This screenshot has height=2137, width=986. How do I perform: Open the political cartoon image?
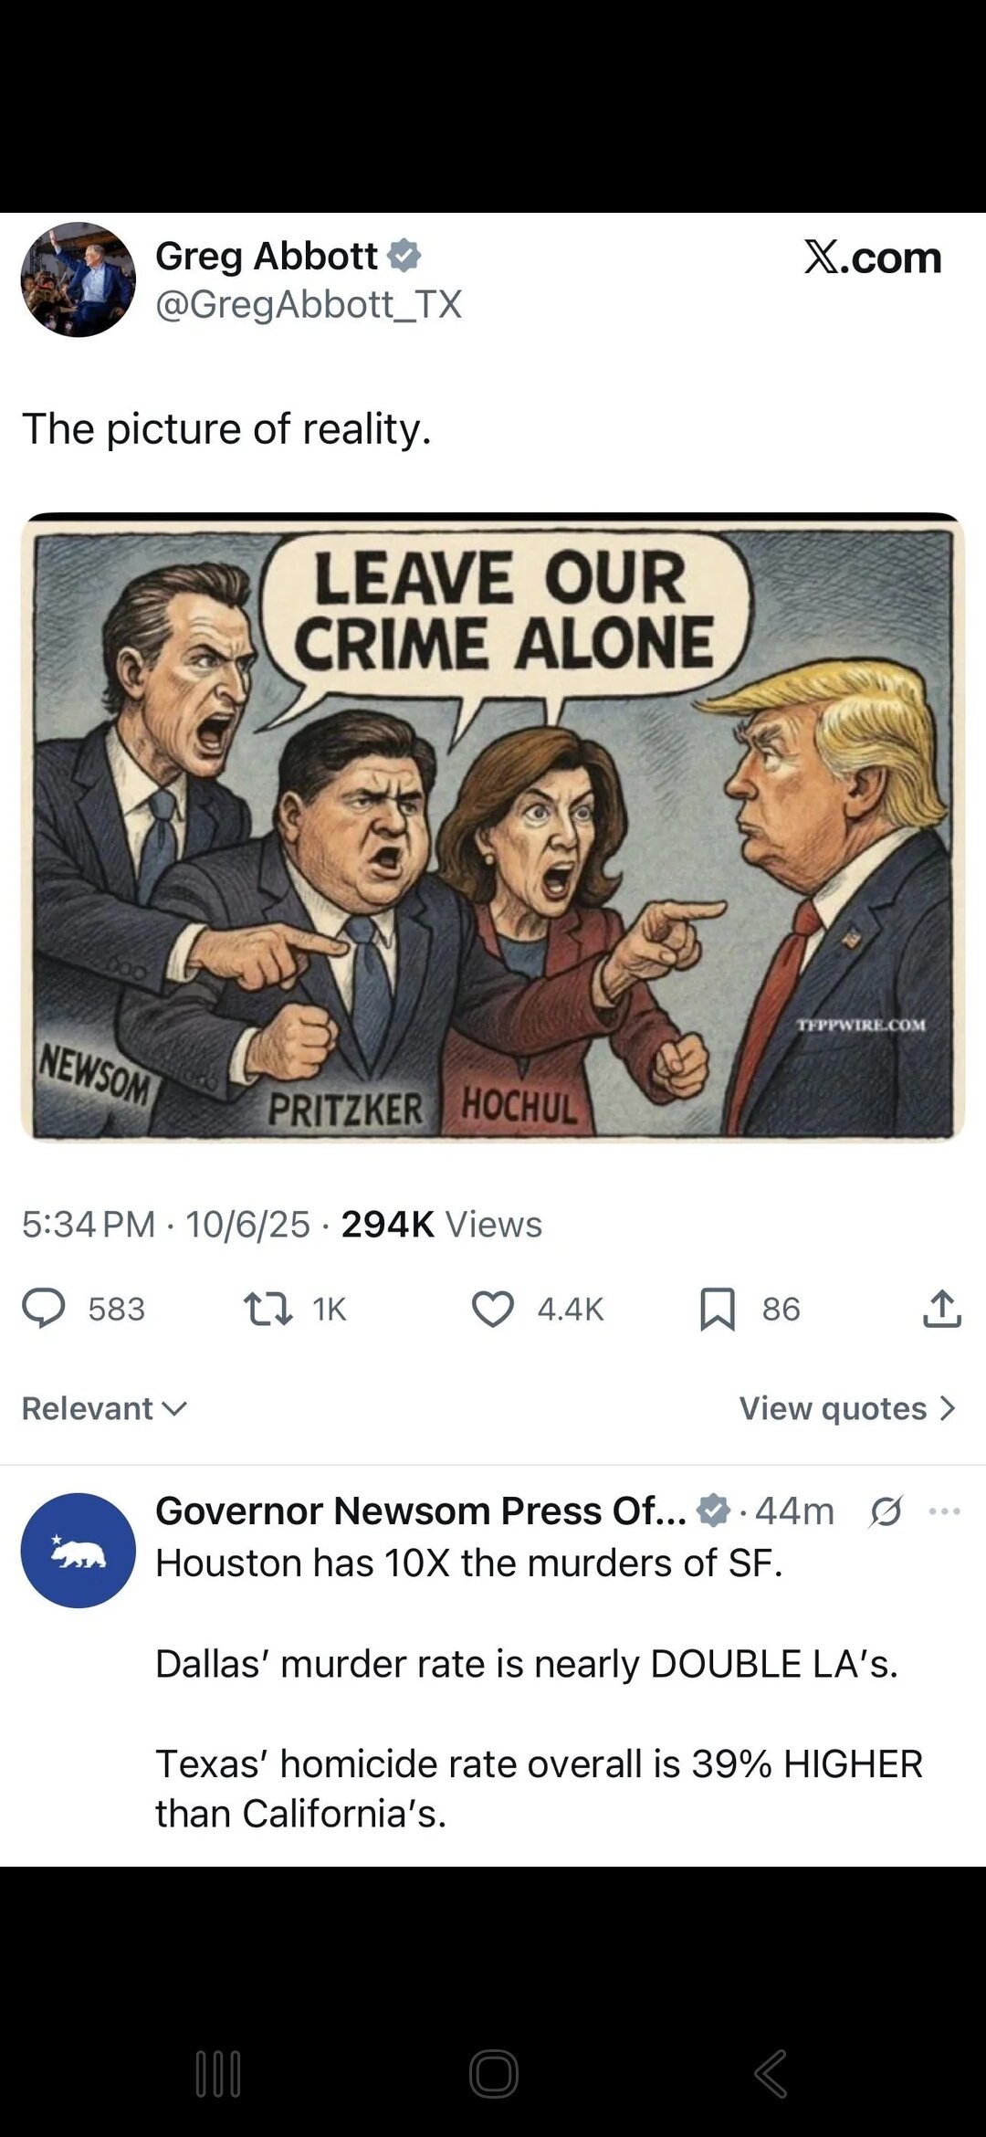(x=493, y=826)
